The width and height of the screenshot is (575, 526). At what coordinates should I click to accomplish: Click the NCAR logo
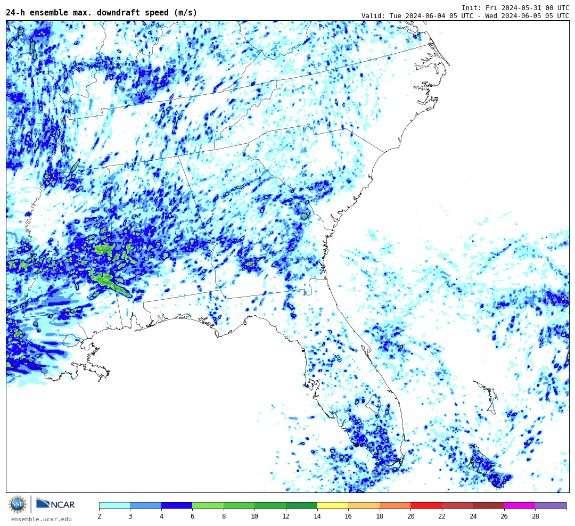(x=56, y=504)
